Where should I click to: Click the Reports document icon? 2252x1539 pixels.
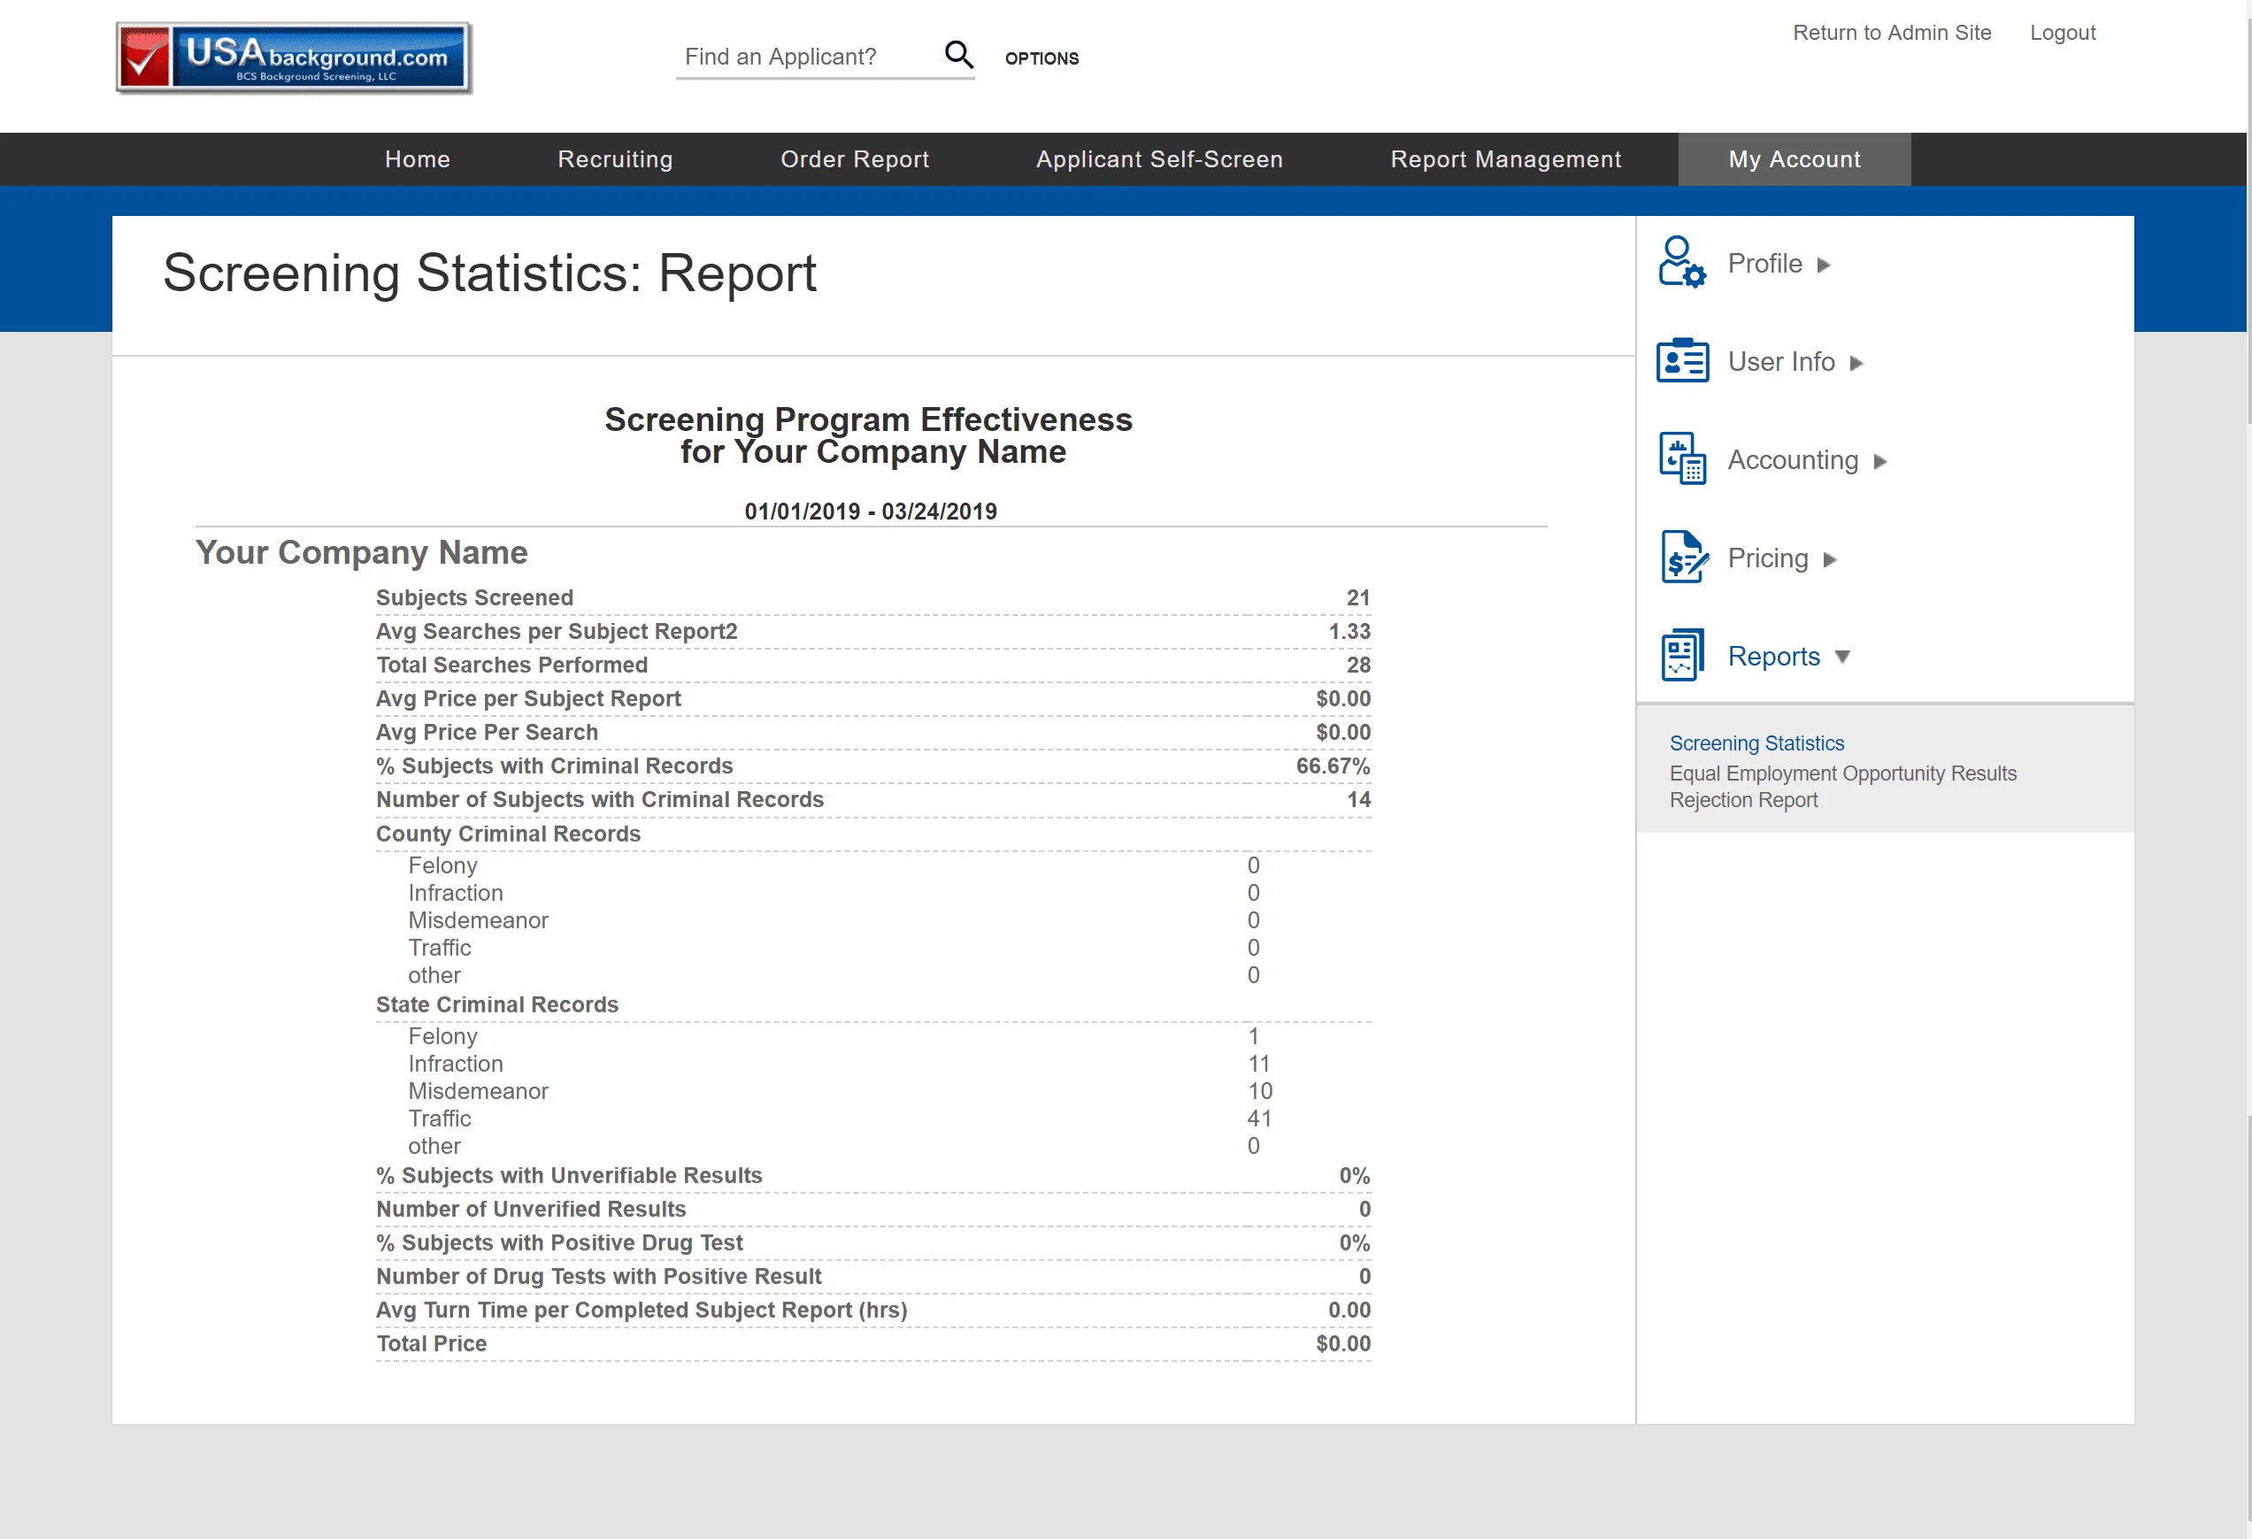pyautogui.click(x=1682, y=655)
